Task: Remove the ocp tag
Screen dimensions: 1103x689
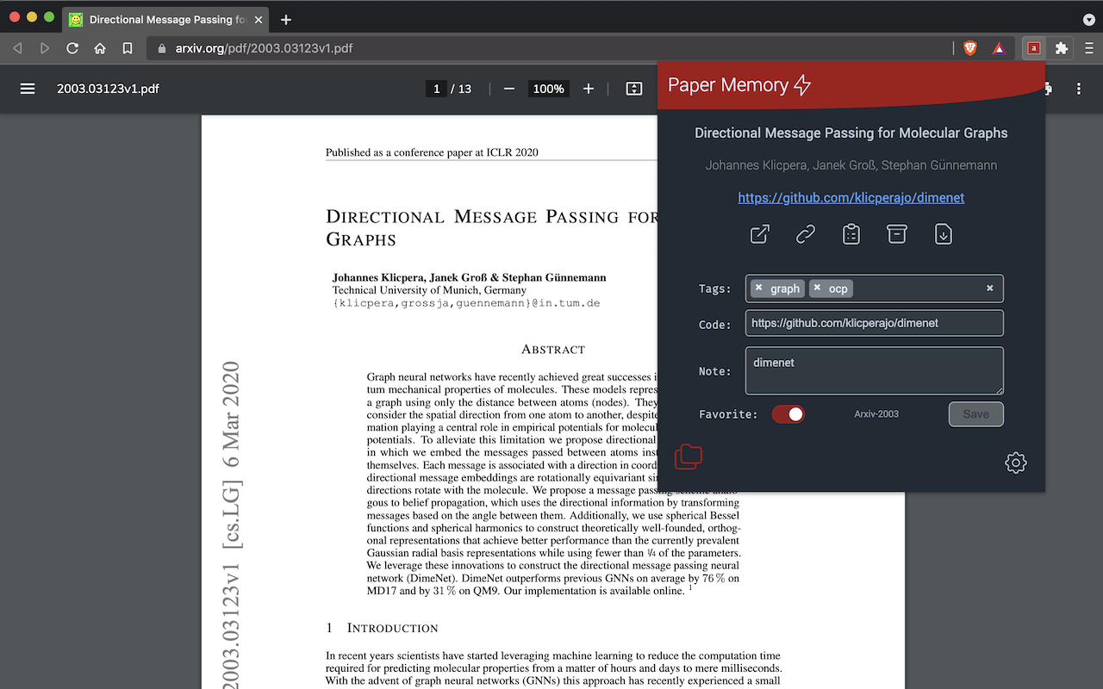Action: tap(817, 288)
